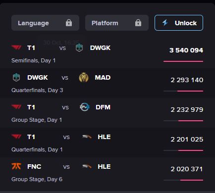Image resolution: width=215 pixels, height=193 pixels.
Task: Click the Quarterfinals, Day 3 label
Action: pos(37,90)
